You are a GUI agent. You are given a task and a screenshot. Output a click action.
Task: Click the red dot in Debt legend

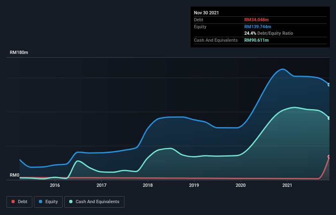pyautogui.click(x=13, y=202)
